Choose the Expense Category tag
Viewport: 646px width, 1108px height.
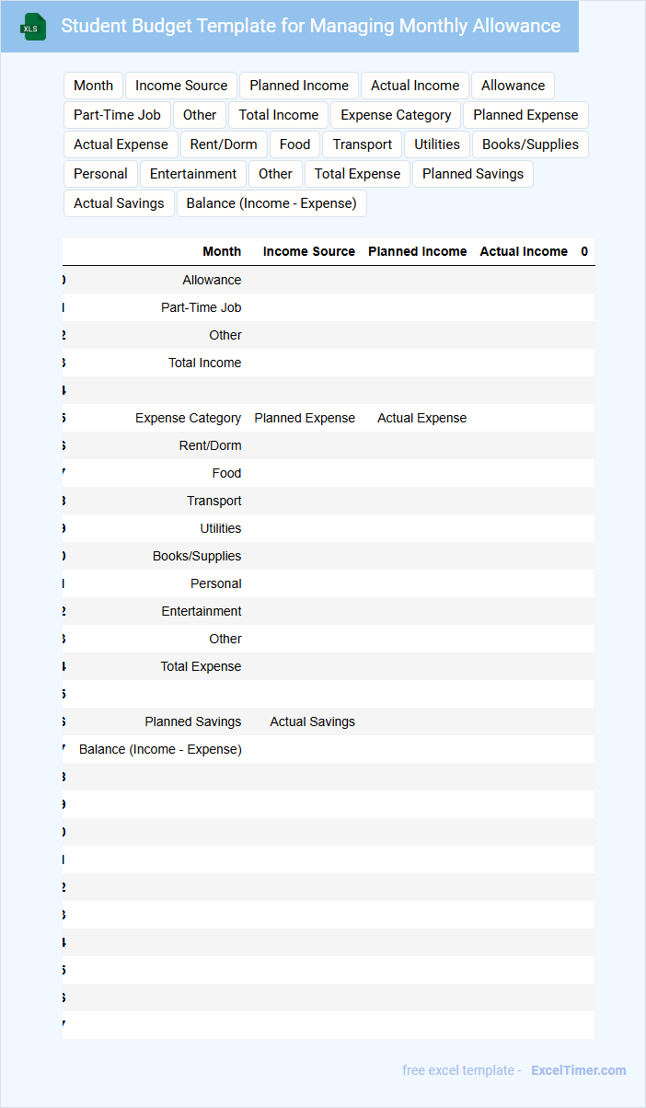[396, 115]
